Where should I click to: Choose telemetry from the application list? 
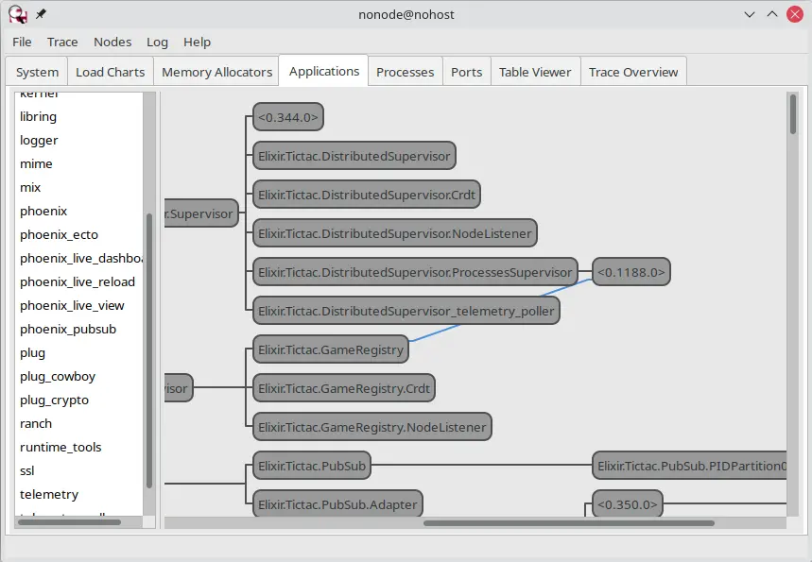tap(49, 494)
